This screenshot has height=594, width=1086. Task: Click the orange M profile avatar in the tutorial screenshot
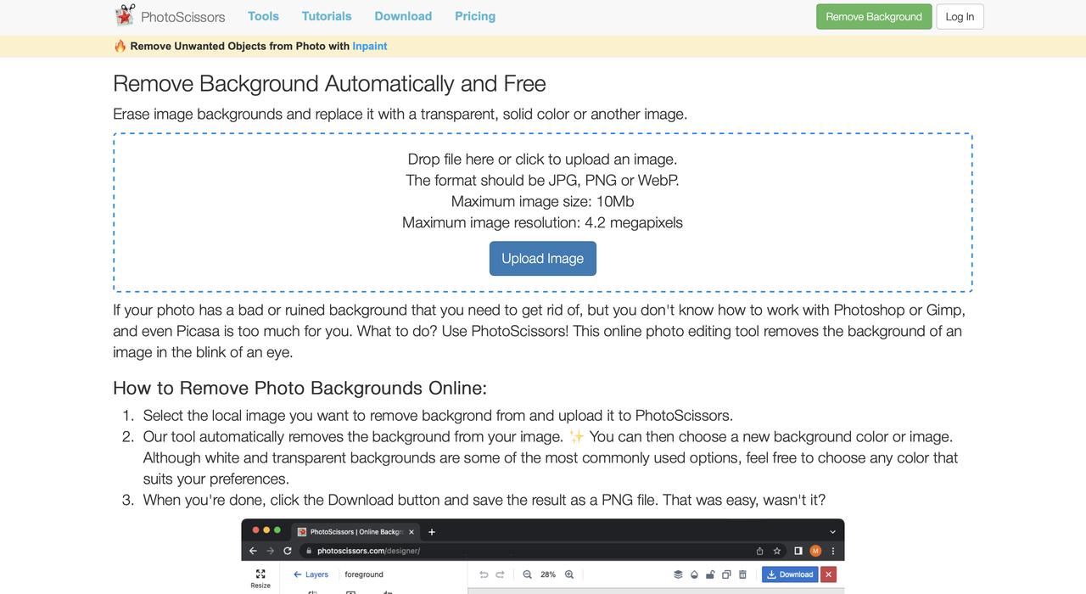[815, 551]
